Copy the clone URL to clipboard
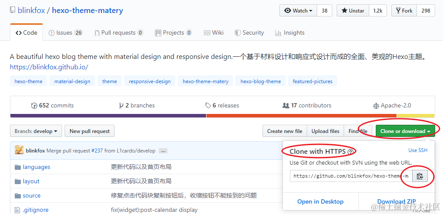 [420, 176]
